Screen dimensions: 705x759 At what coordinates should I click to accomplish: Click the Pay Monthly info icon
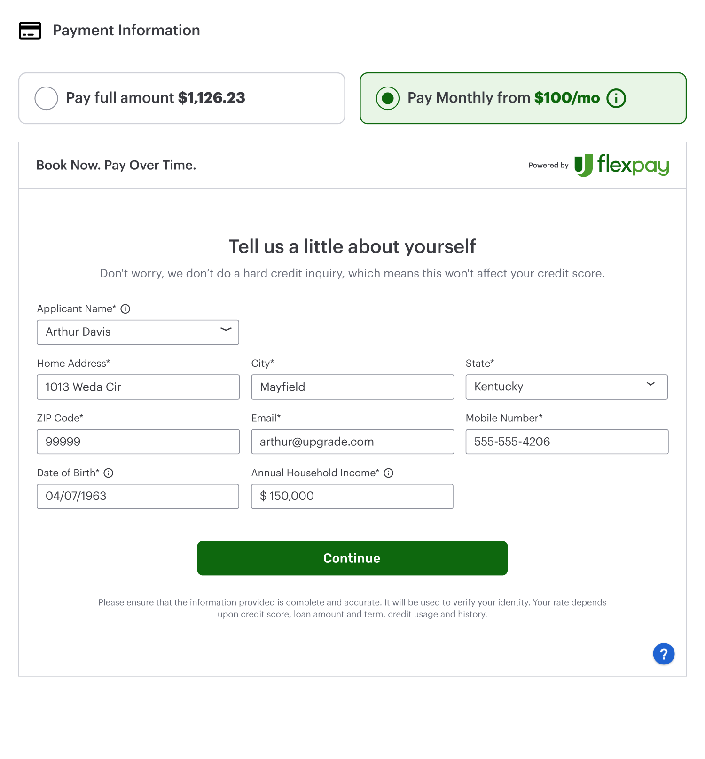[616, 98]
